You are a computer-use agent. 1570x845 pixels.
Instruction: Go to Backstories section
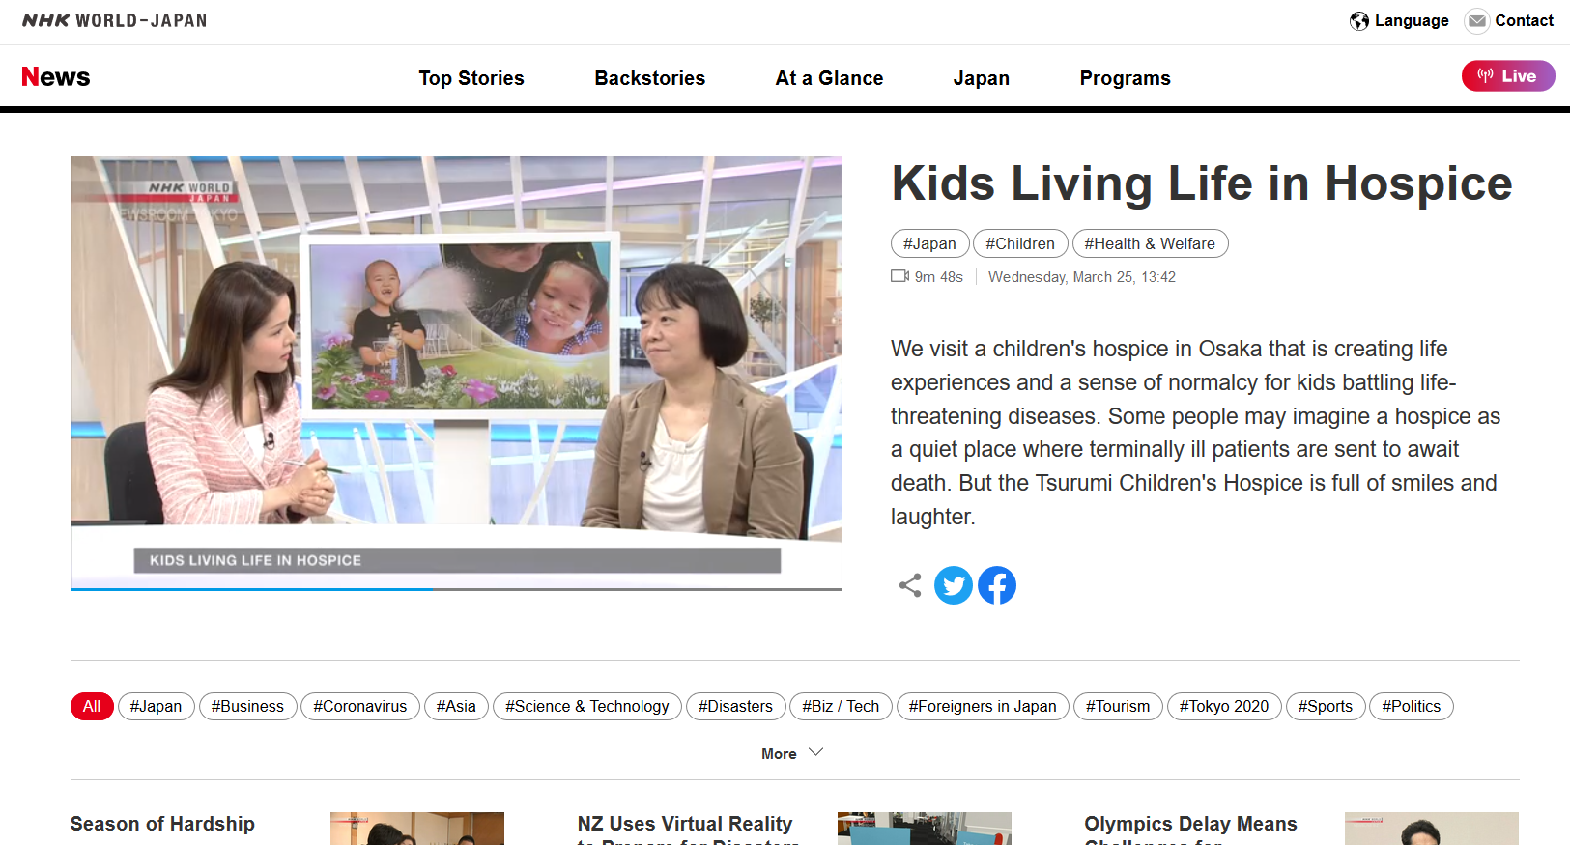650,78
